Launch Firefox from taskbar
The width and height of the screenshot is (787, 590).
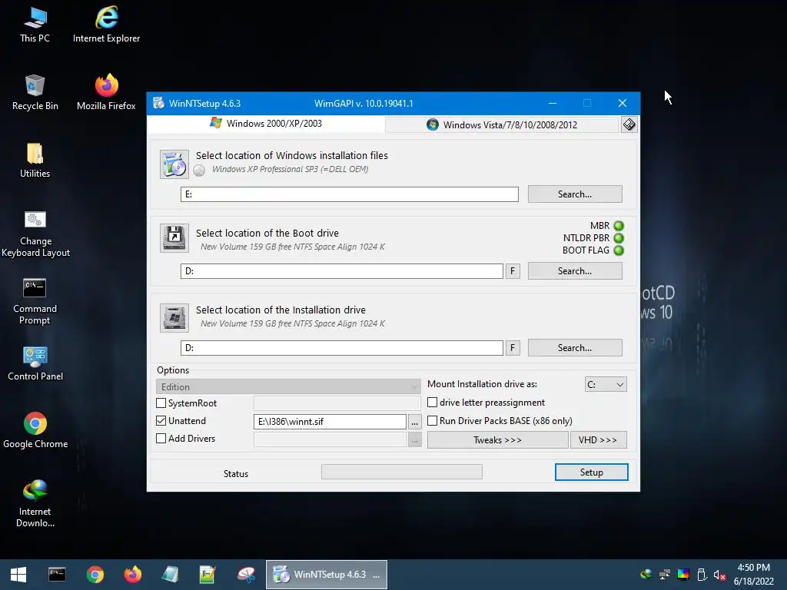coord(133,575)
